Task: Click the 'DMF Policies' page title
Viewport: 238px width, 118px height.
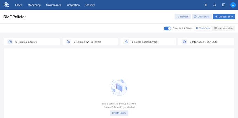Action: [15, 17]
